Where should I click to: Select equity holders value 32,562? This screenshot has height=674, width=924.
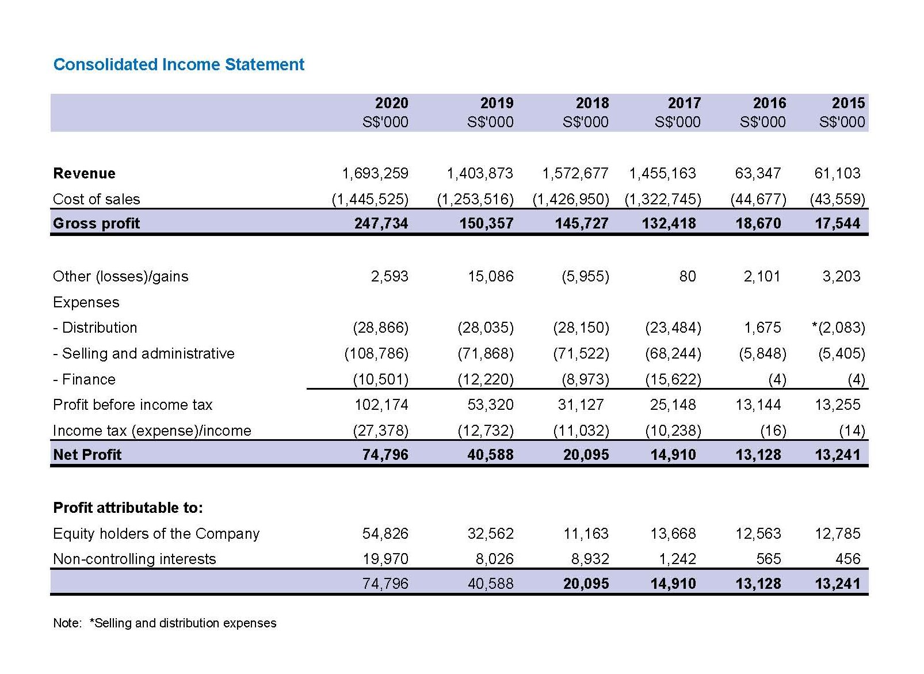point(491,534)
